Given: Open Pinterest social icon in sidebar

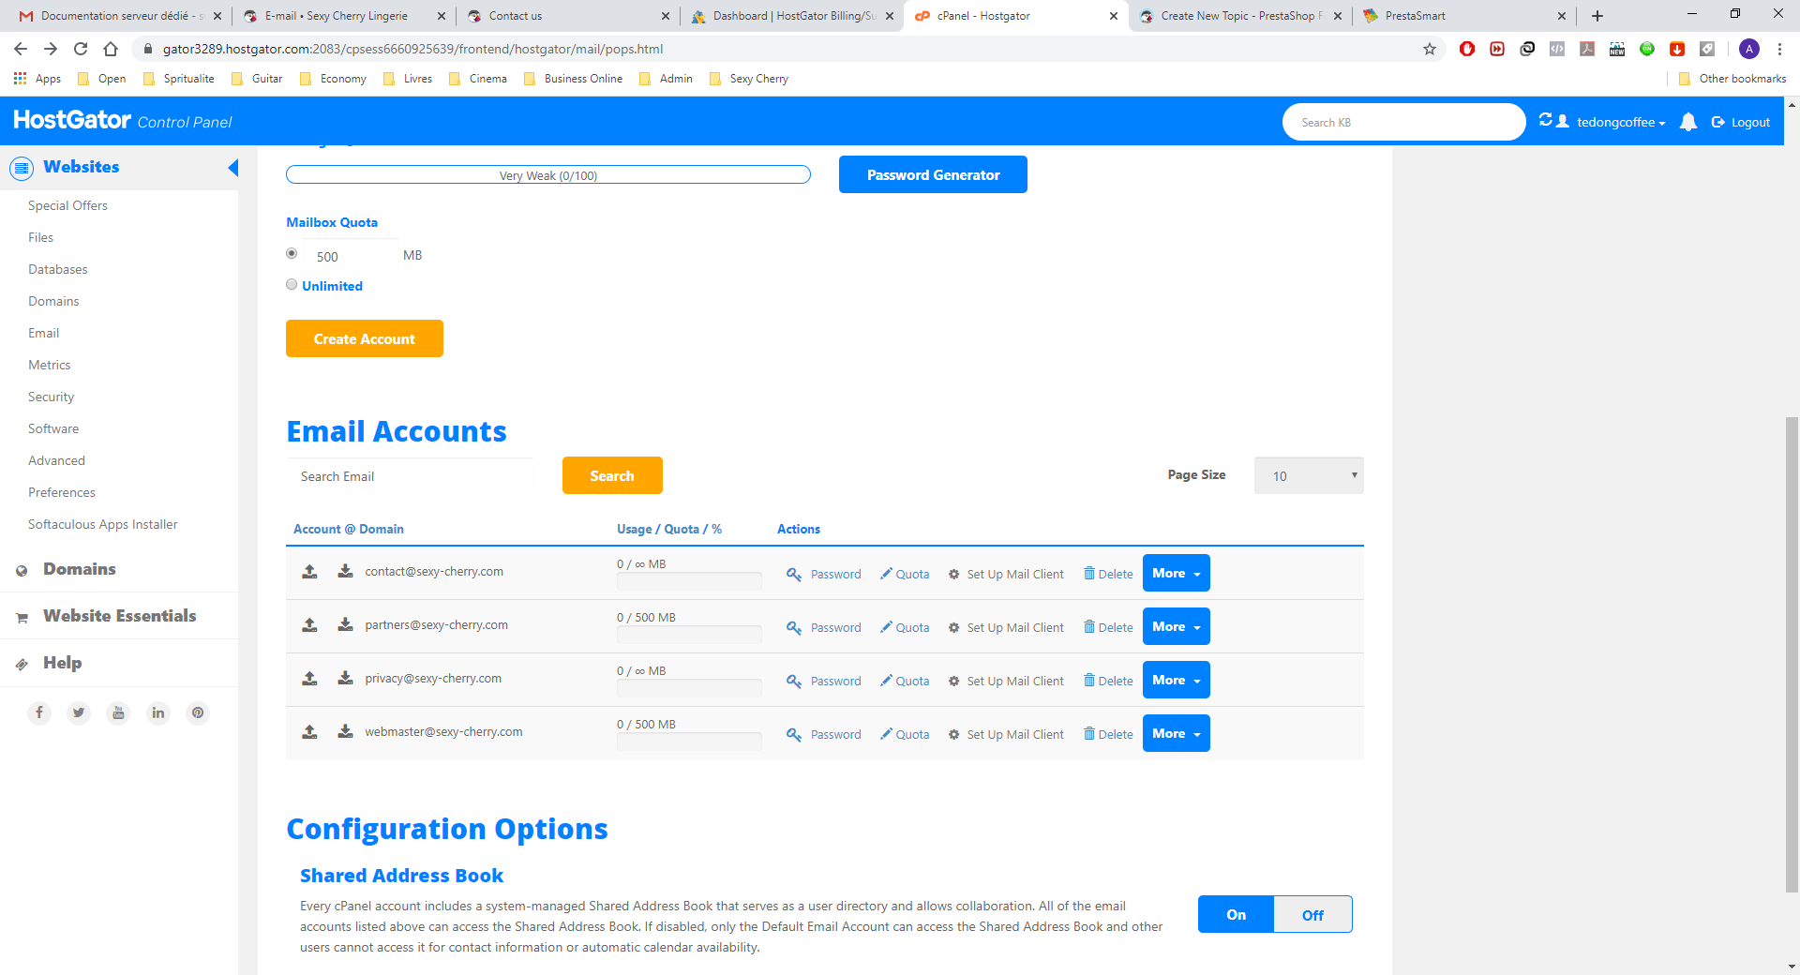Looking at the screenshot, I should [198, 712].
